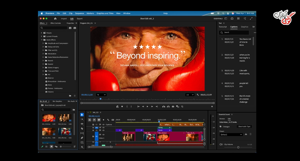Screen dimensions: 300x161
Task: Select the Pen tool
Action: [82, 138]
